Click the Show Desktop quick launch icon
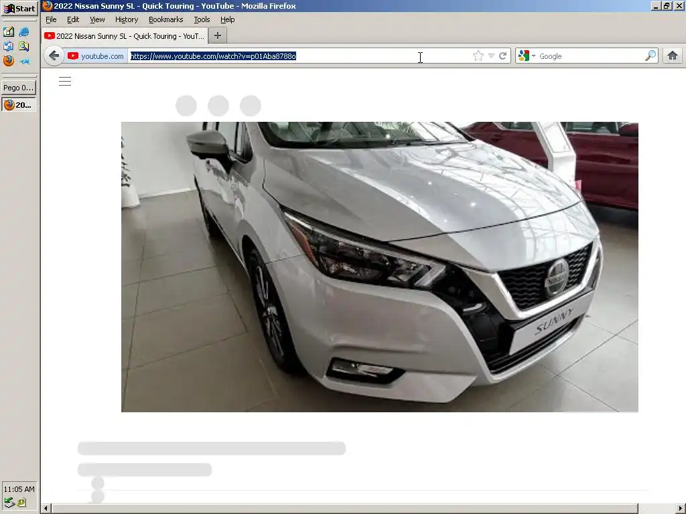Viewport: 686px width, 514px height. pos(8,46)
